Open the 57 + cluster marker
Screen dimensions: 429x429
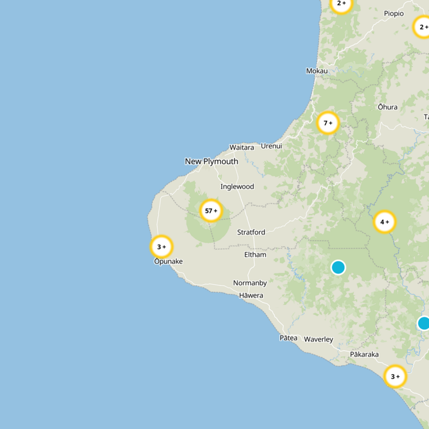point(211,211)
